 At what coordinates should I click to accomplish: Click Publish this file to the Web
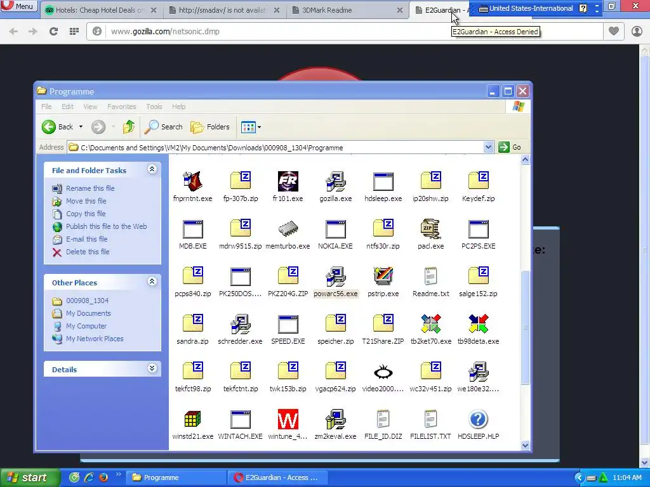(x=106, y=226)
